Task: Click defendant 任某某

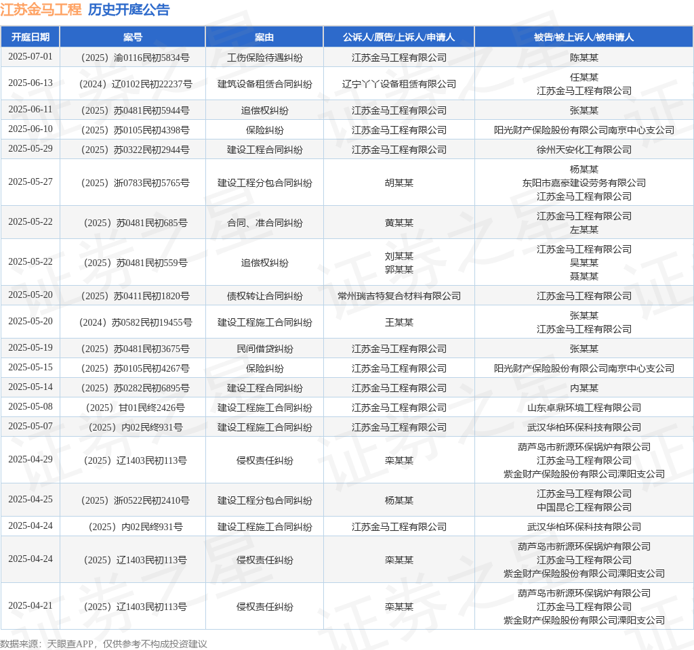Action: pyautogui.click(x=584, y=77)
